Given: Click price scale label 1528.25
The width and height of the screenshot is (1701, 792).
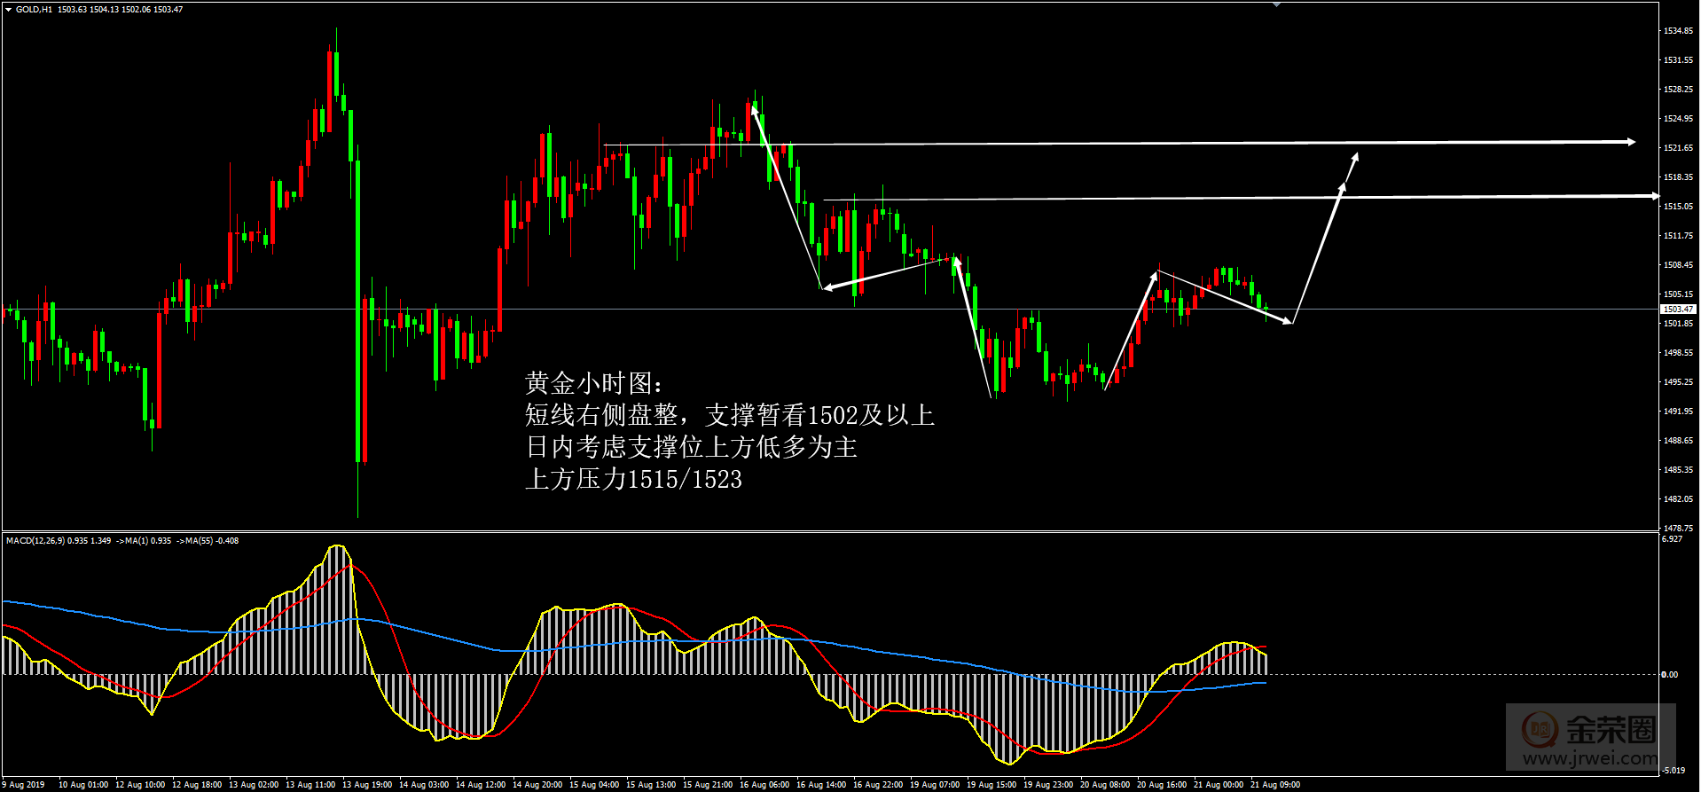Looking at the screenshot, I should point(1678,90).
